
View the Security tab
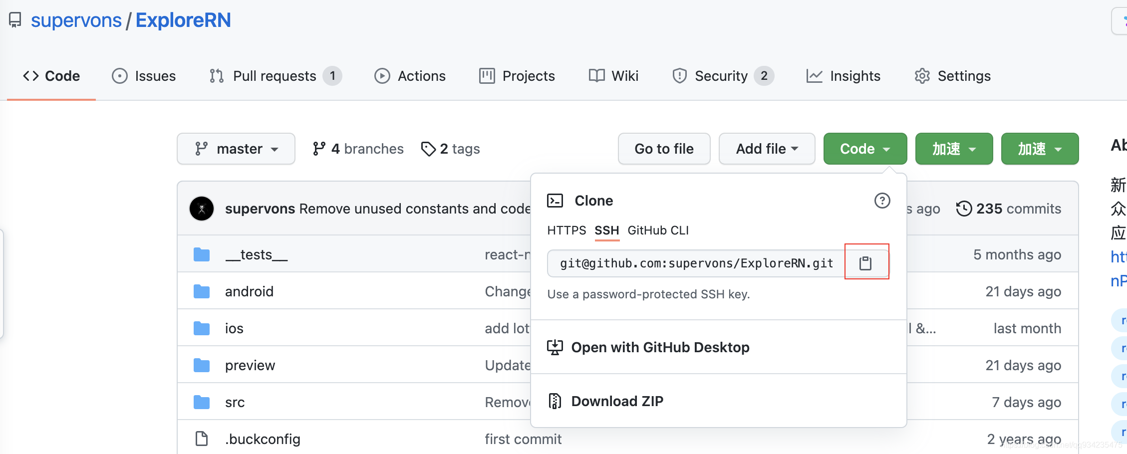pyautogui.click(x=723, y=76)
